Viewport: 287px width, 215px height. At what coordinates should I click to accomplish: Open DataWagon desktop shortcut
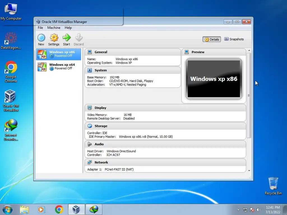click(x=11, y=41)
